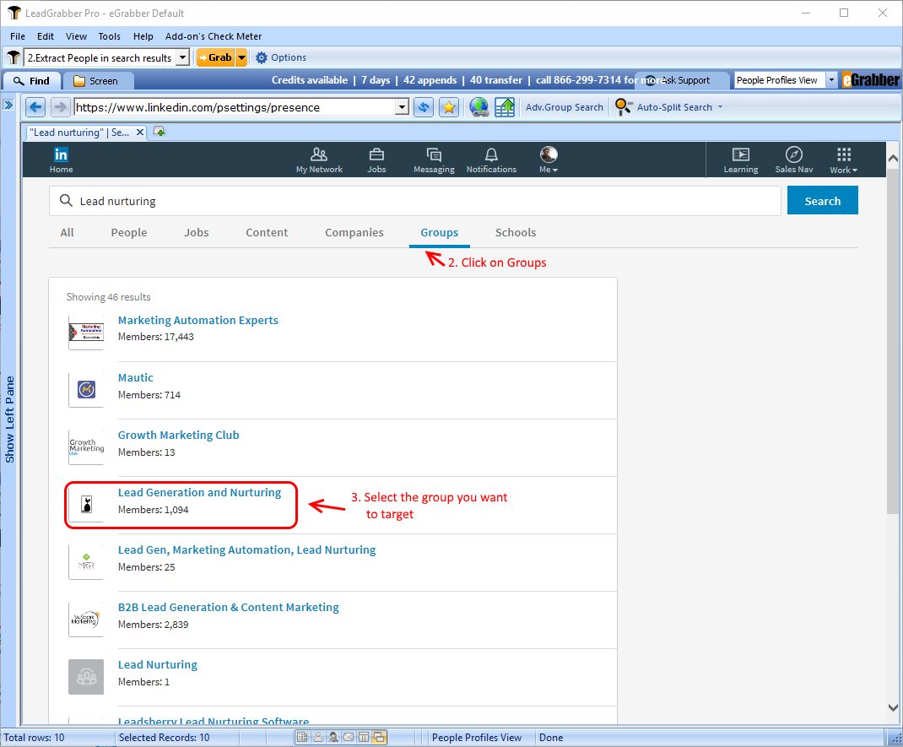Add a new browser tab with plus icon

[160, 133]
